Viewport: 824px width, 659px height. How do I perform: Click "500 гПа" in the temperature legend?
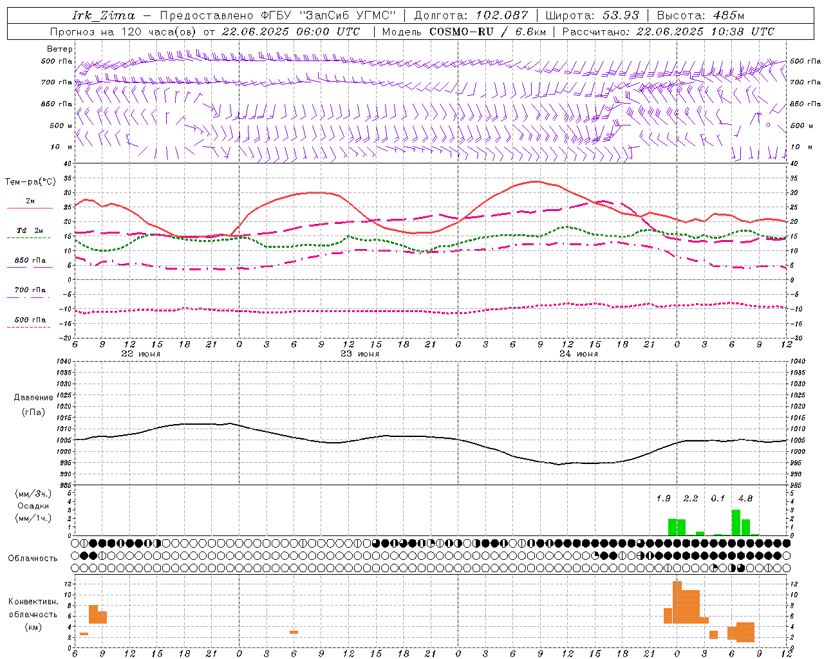click(x=30, y=320)
